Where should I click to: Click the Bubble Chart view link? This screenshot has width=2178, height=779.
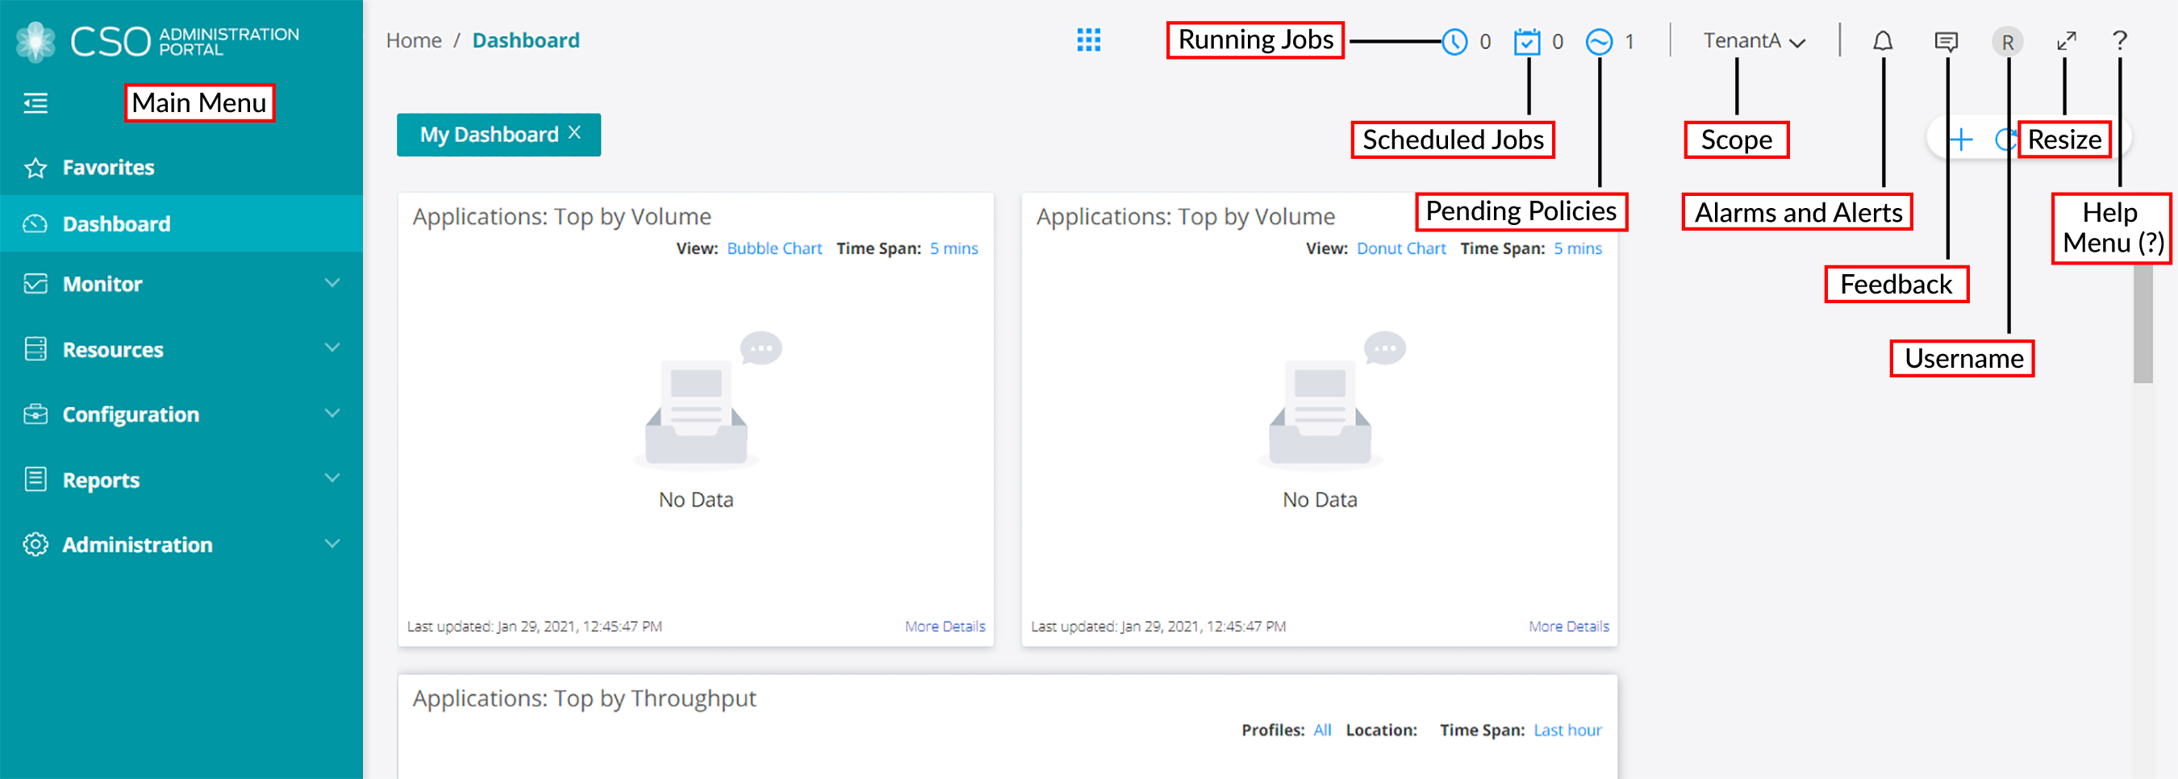tap(774, 248)
